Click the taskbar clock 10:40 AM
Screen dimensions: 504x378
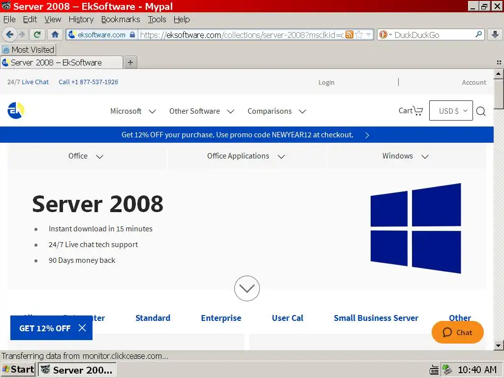[477, 370]
